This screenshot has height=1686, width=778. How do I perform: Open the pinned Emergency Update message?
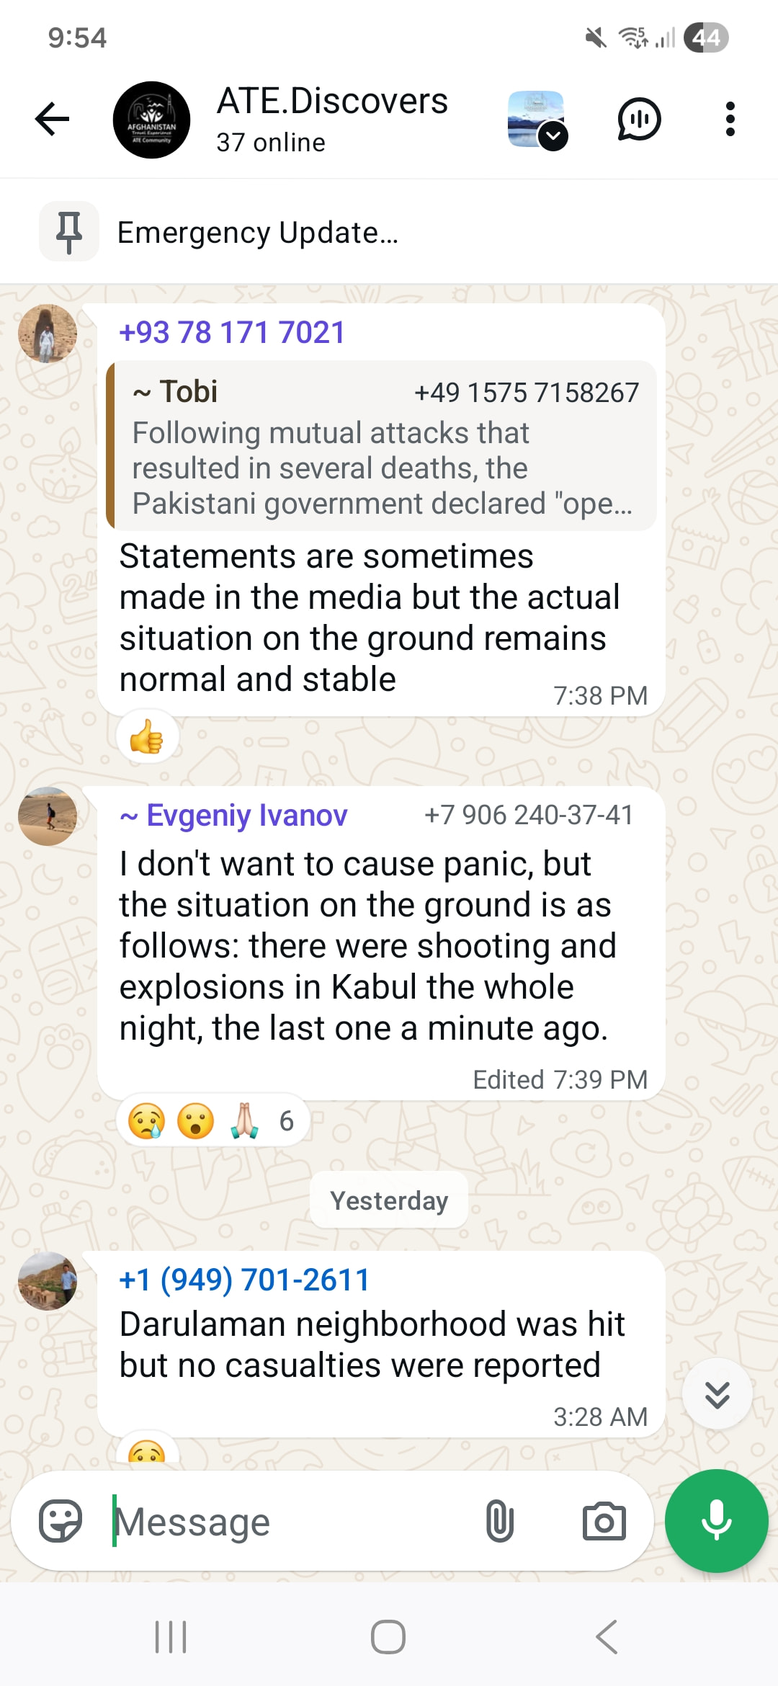click(257, 233)
